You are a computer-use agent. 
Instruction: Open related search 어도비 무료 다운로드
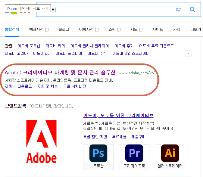pyautogui.click(x=157, y=46)
